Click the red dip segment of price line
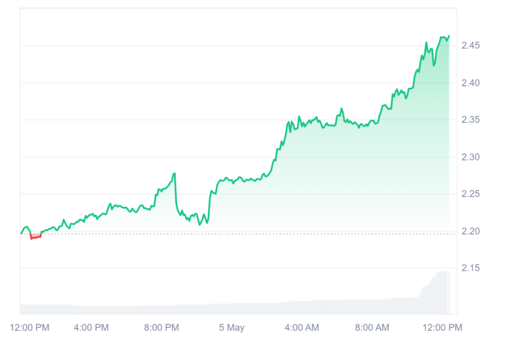 (x=36, y=237)
